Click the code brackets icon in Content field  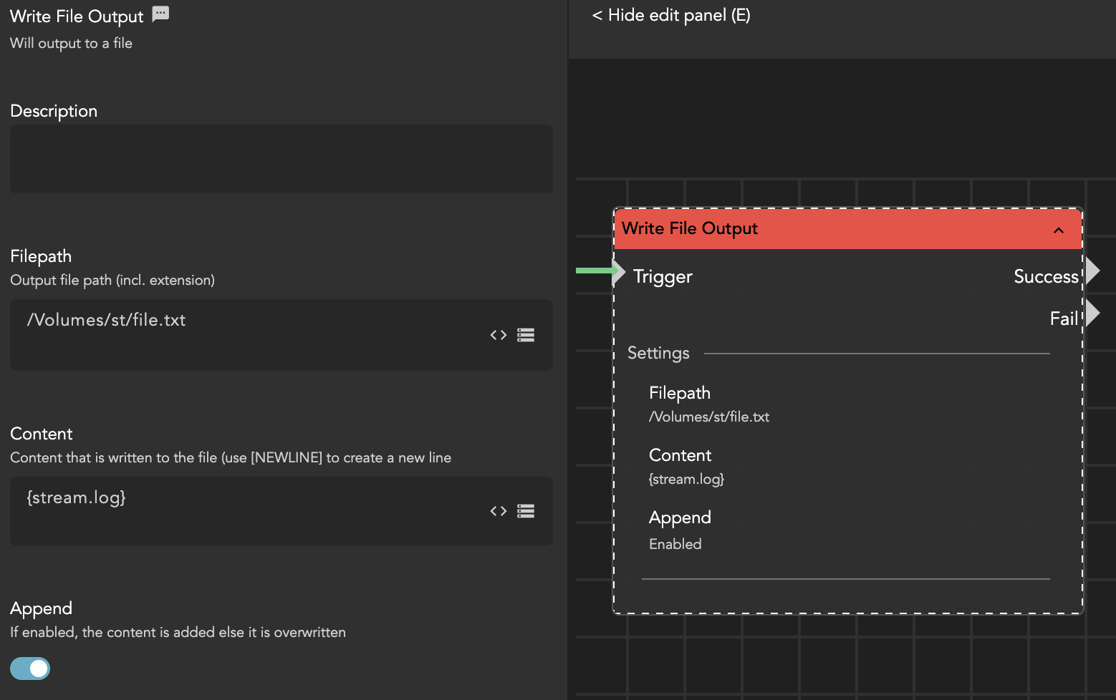(x=499, y=511)
